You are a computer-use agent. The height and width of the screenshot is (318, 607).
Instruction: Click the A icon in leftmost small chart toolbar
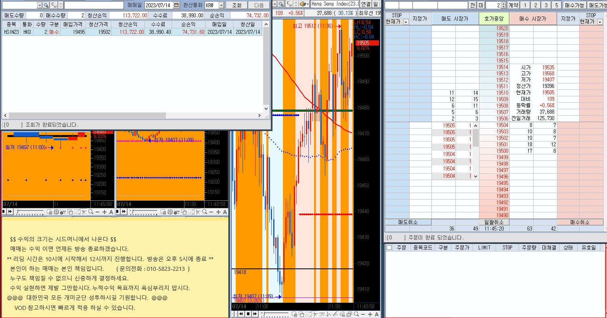[111, 212]
